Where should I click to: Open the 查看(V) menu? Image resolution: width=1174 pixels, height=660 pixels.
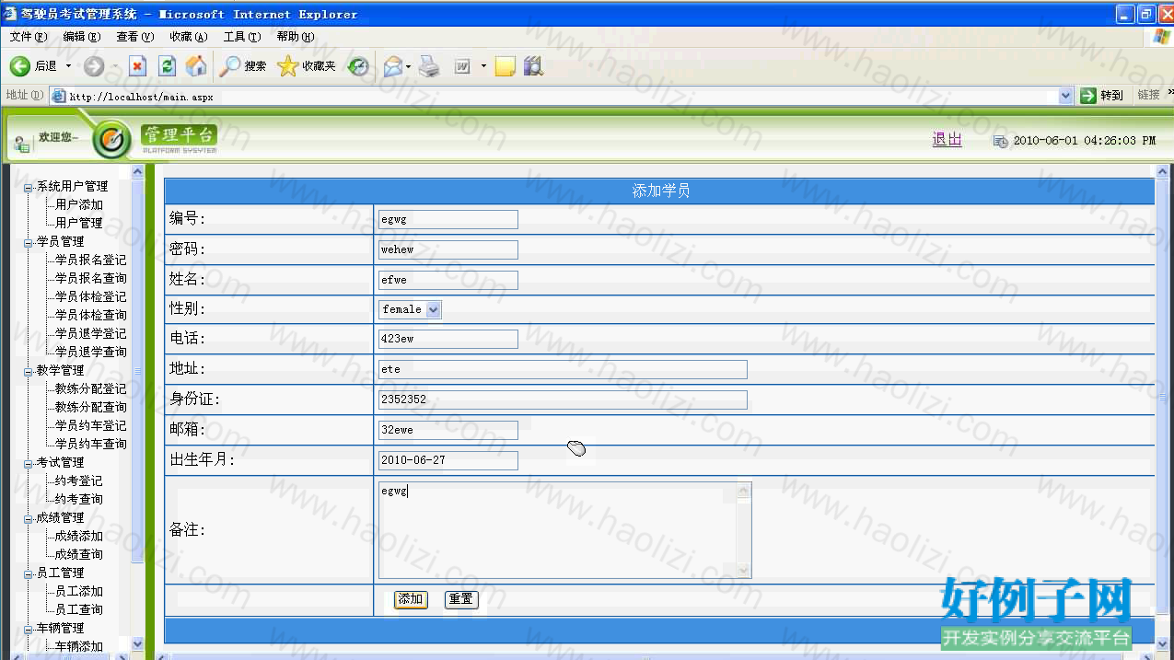[x=135, y=37]
